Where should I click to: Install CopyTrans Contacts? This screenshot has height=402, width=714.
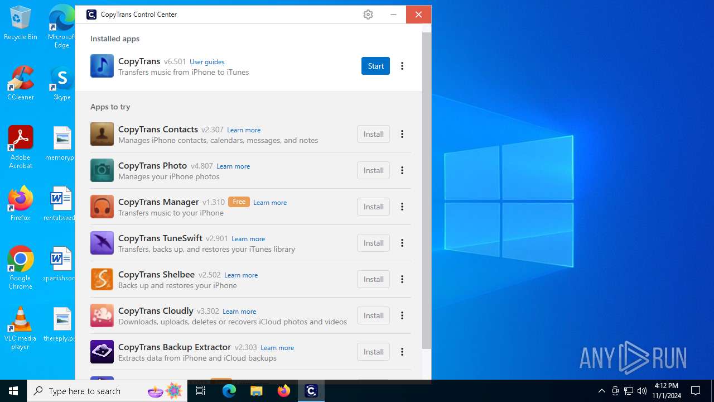point(373,134)
